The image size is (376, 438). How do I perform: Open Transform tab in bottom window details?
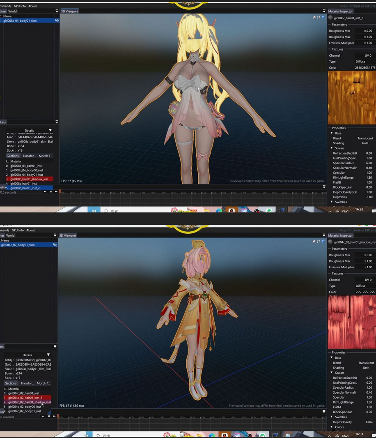click(x=27, y=383)
